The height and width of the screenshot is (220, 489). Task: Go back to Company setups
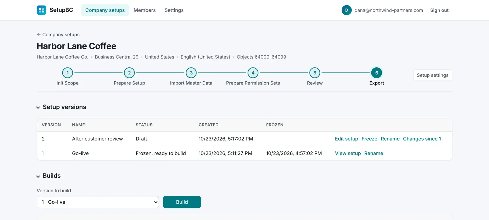point(58,35)
